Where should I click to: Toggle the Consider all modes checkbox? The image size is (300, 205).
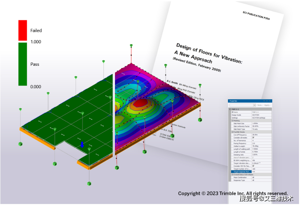[x=253, y=138]
